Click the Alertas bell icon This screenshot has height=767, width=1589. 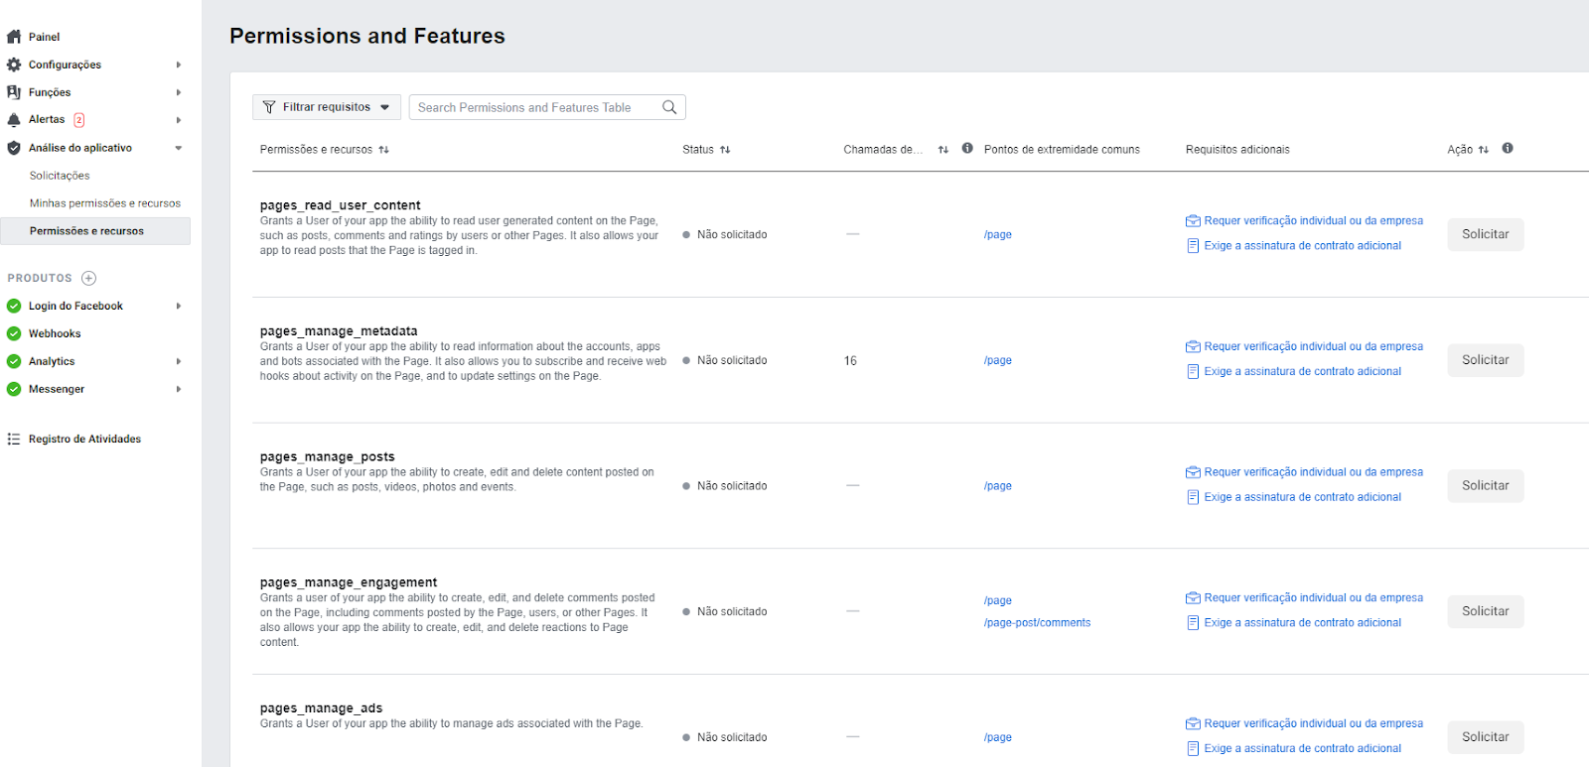(x=14, y=120)
